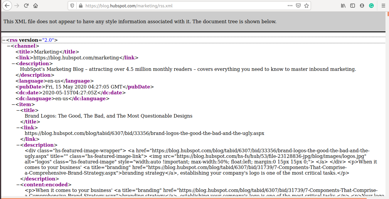
Task: Click pubDate value Fri, 15 May 2020
Action: click(x=84, y=87)
